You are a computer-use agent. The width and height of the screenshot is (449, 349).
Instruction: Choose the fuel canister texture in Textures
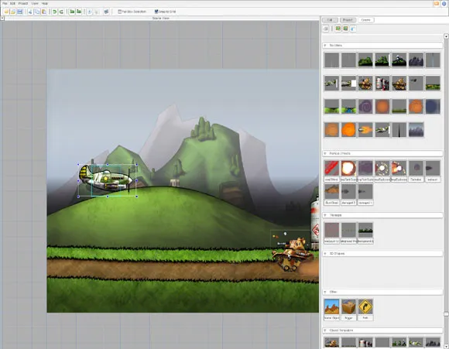point(382,84)
